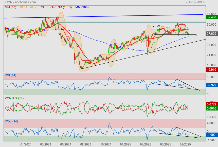Select the RSI (14) indicator label
This screenshot has width=218, height=147.
coord(10,75)
